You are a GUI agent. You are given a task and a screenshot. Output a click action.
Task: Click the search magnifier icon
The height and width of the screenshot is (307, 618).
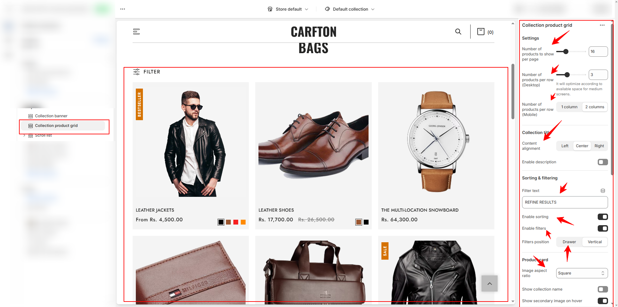(458, 32)
